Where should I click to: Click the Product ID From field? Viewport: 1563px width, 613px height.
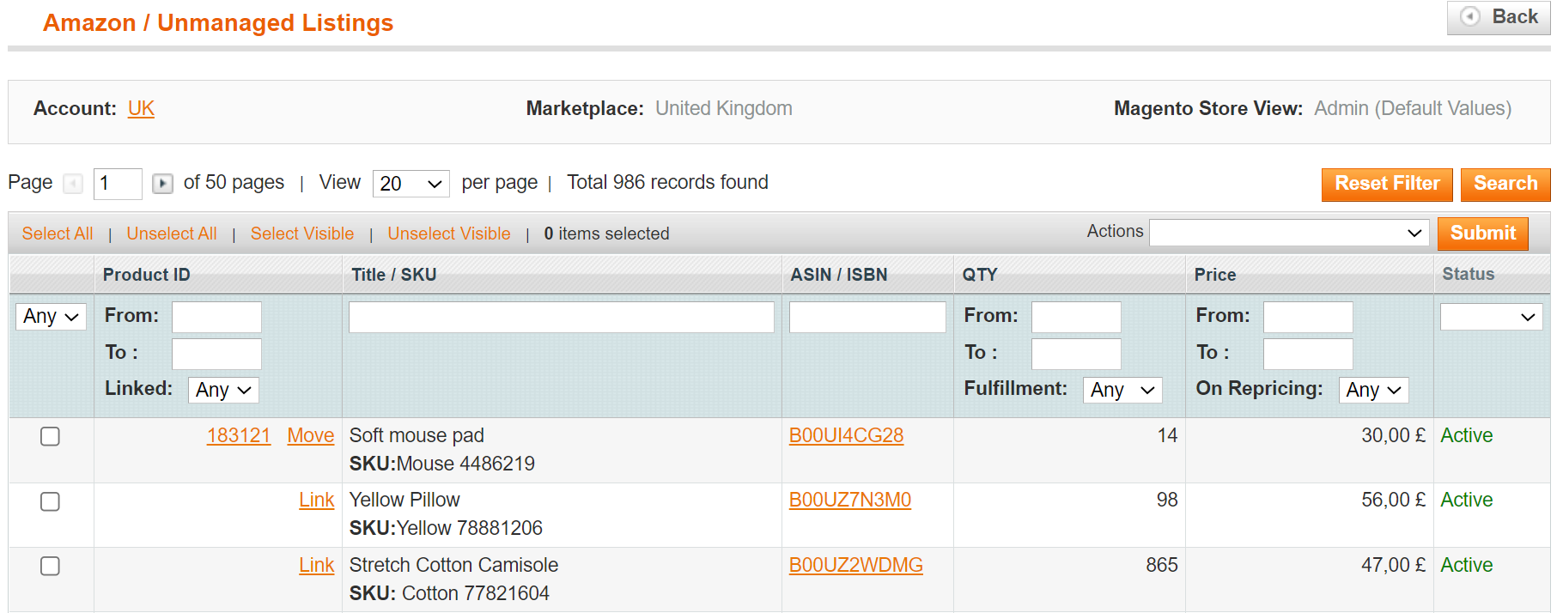(216, 317)
